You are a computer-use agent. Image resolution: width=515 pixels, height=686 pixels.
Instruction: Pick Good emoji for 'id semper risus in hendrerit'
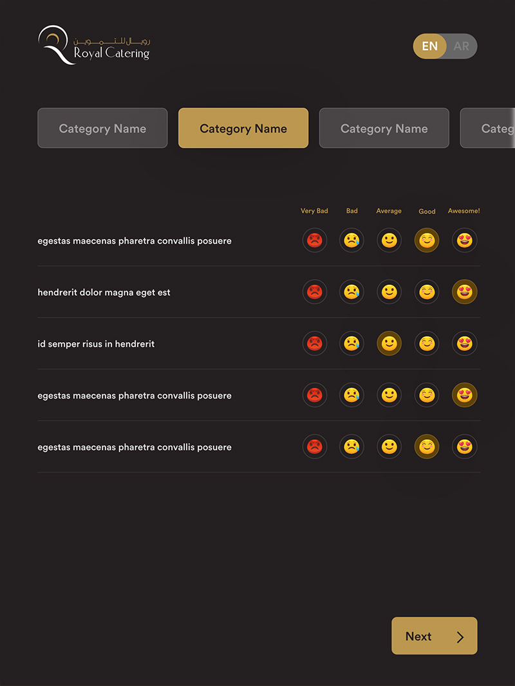(427, 343)
